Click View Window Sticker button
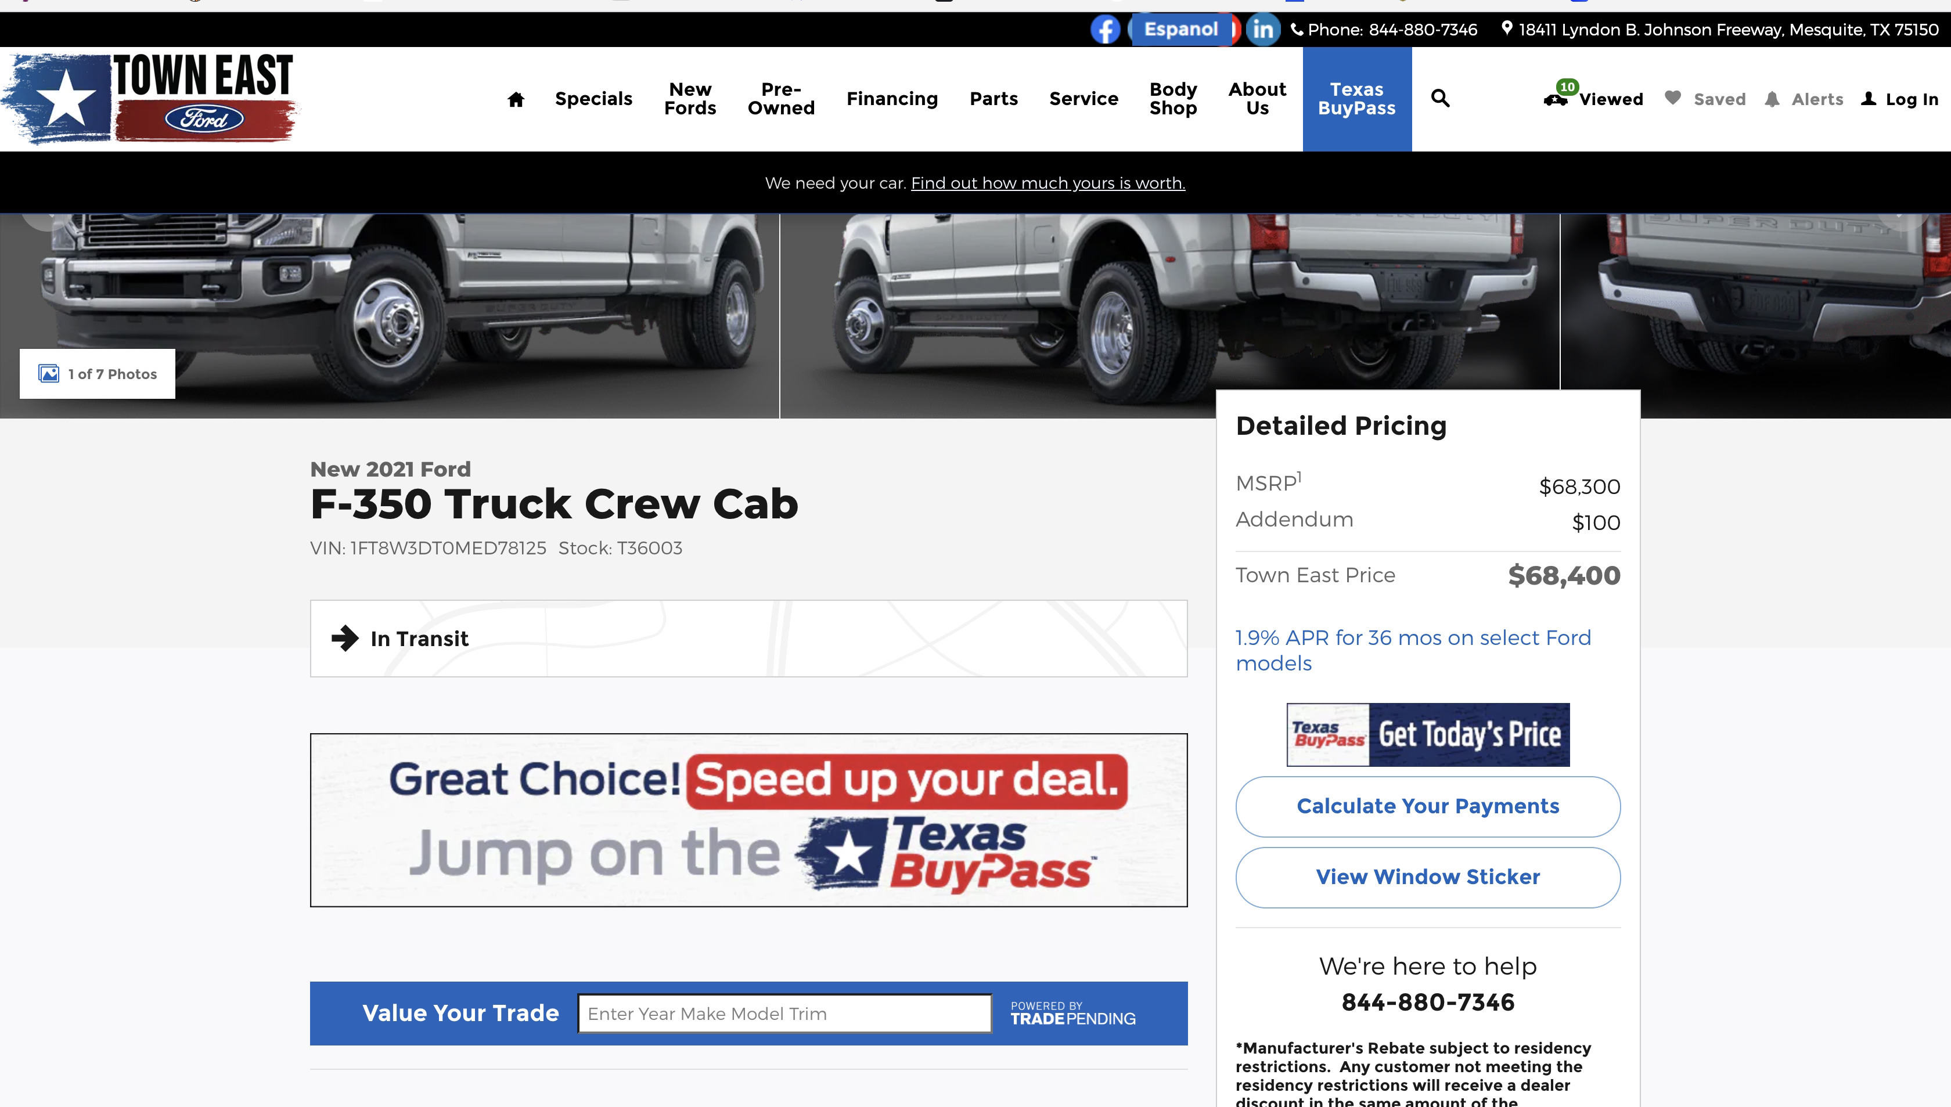The height and width of the screenshot is (1107, 1951). pos(1428,877)
